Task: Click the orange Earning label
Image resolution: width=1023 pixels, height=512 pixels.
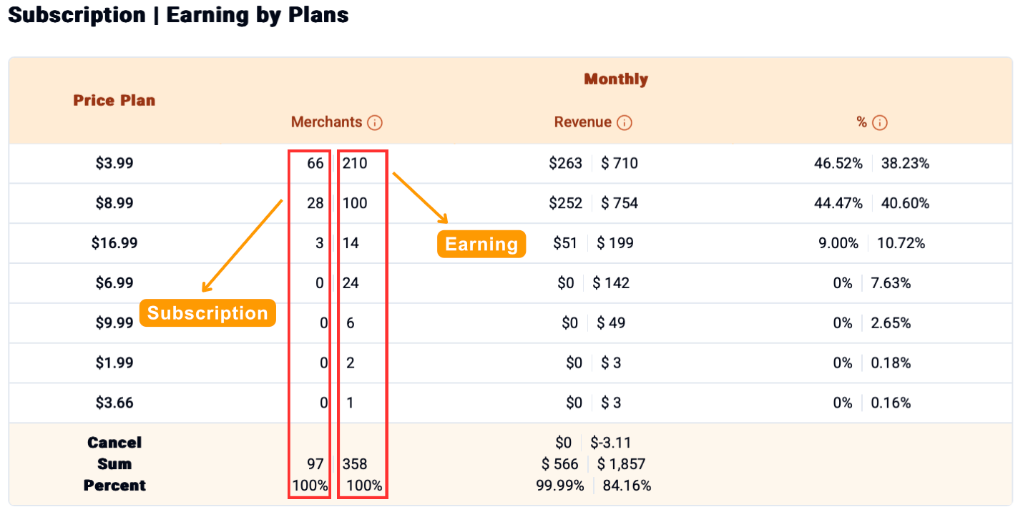Action: pyautogui.click(x=481, y=244)
